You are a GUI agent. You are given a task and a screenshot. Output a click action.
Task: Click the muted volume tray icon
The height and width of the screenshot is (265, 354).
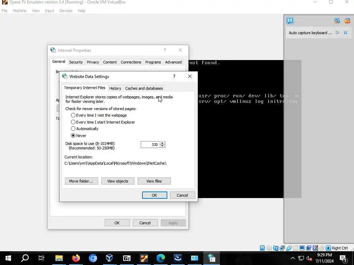tap(309, 258)
